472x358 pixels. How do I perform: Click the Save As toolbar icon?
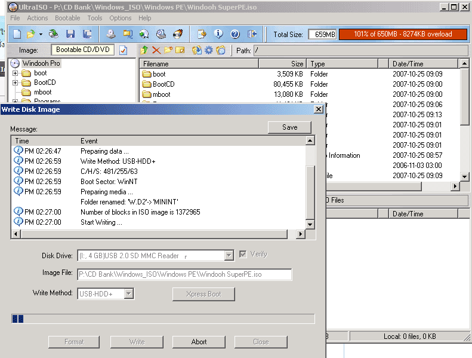click(87, 34)
